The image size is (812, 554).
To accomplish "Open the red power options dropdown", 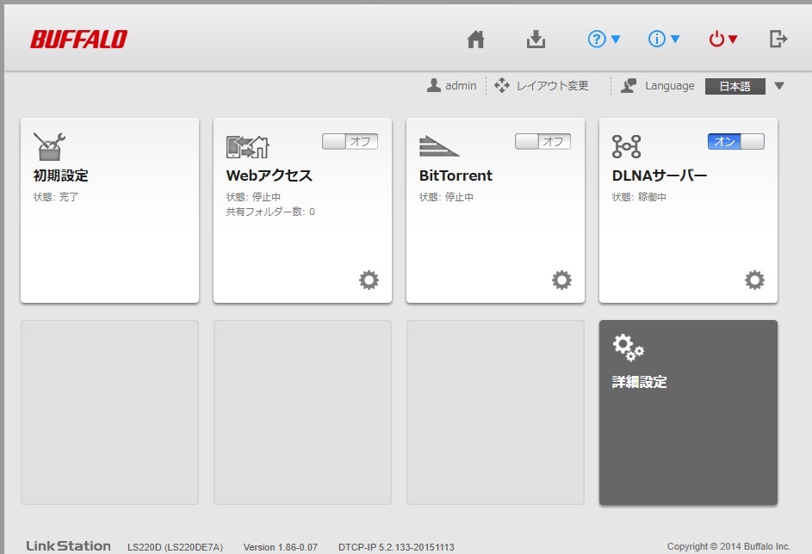I will tap(722, 40).
